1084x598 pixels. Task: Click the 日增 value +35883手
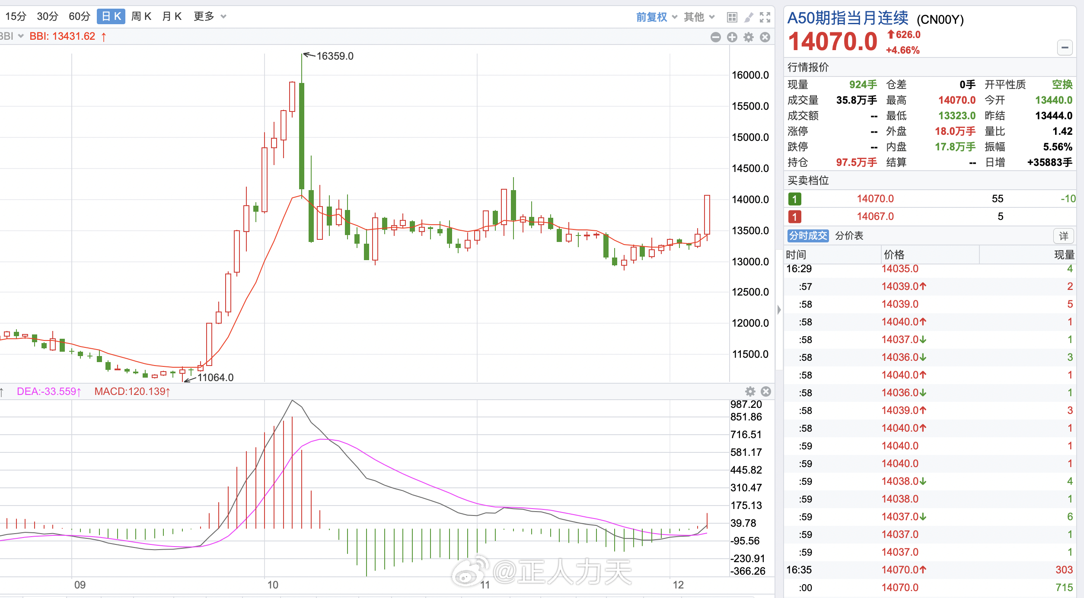1050,162
